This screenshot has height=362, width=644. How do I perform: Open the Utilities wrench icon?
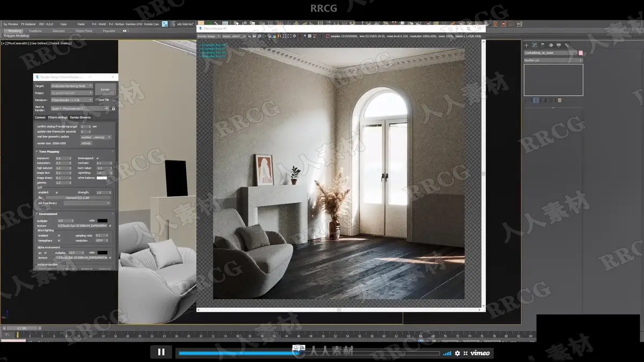coord(567,45)
